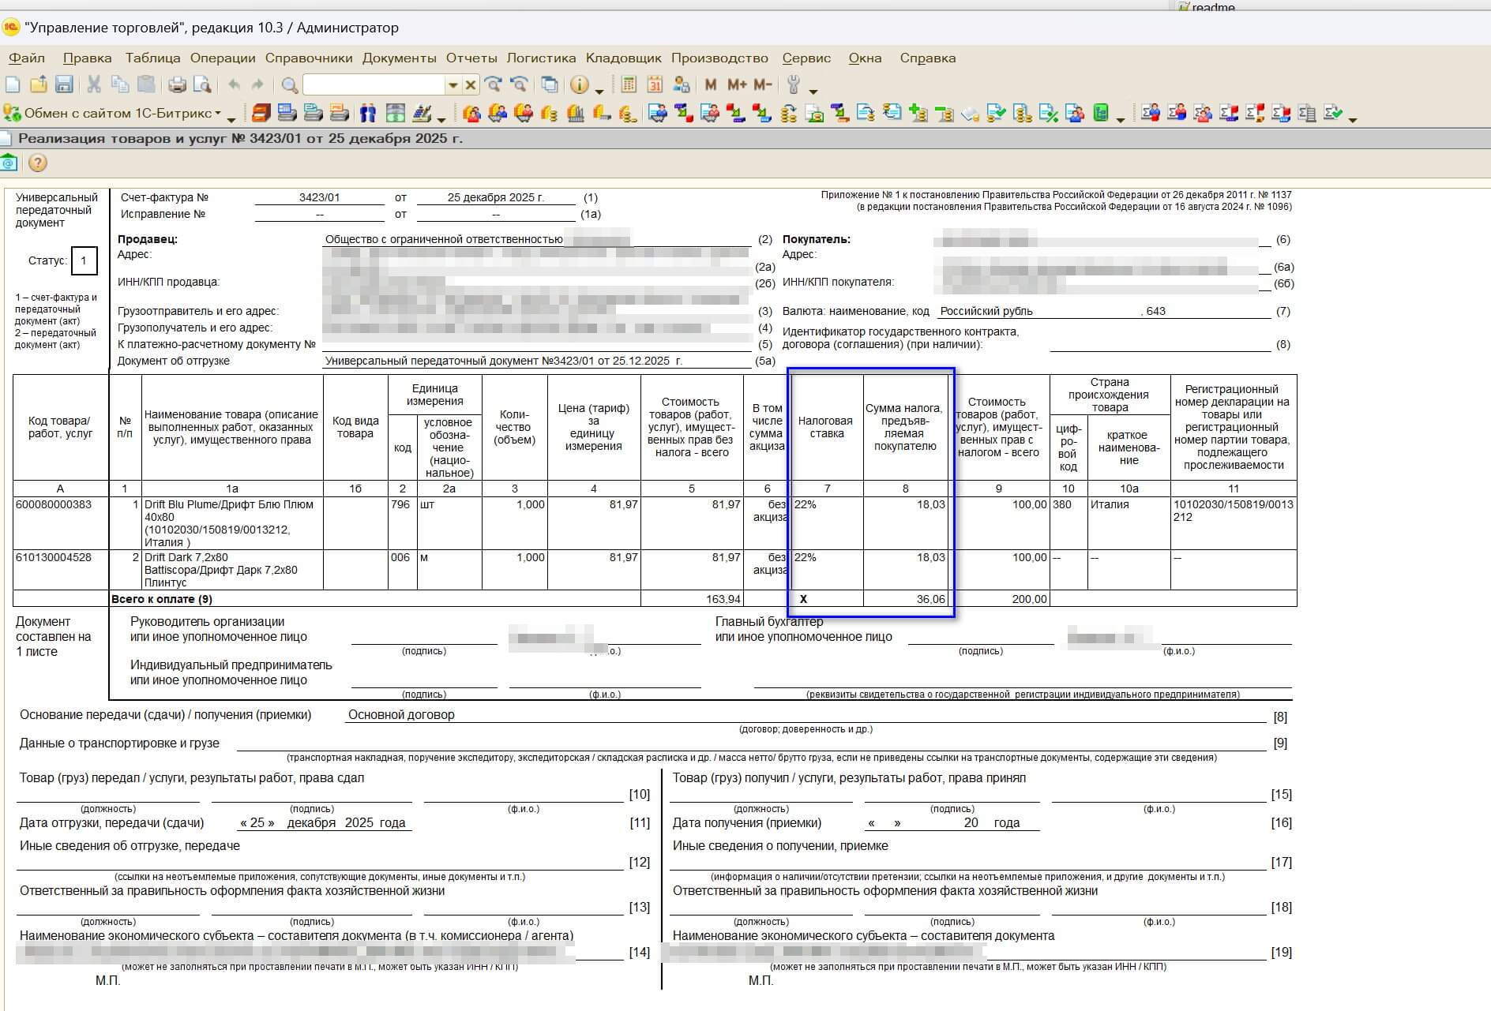Screen dimensions: 1491x1011
Task: Click inside the toolbar search text field
Action: tap(374, 84)
